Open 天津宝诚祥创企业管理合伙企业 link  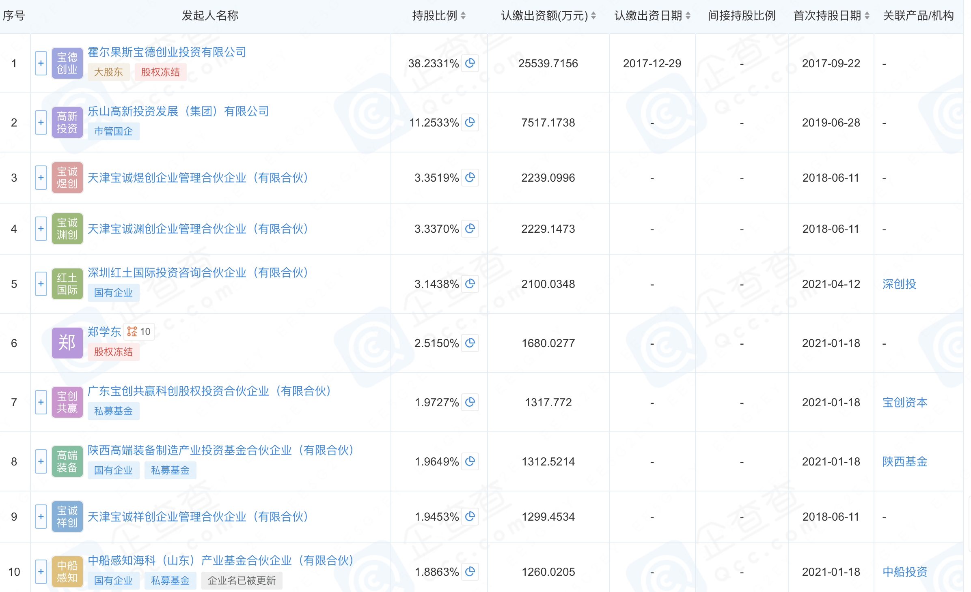(199, 517)
